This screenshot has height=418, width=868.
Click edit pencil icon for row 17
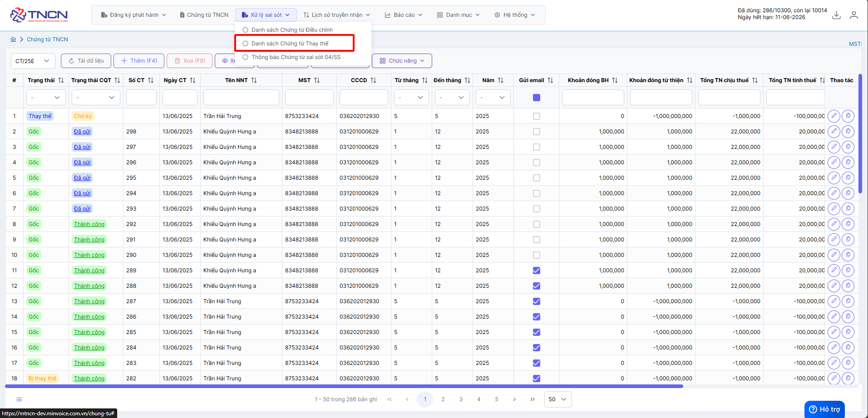(x=834, y=363)
